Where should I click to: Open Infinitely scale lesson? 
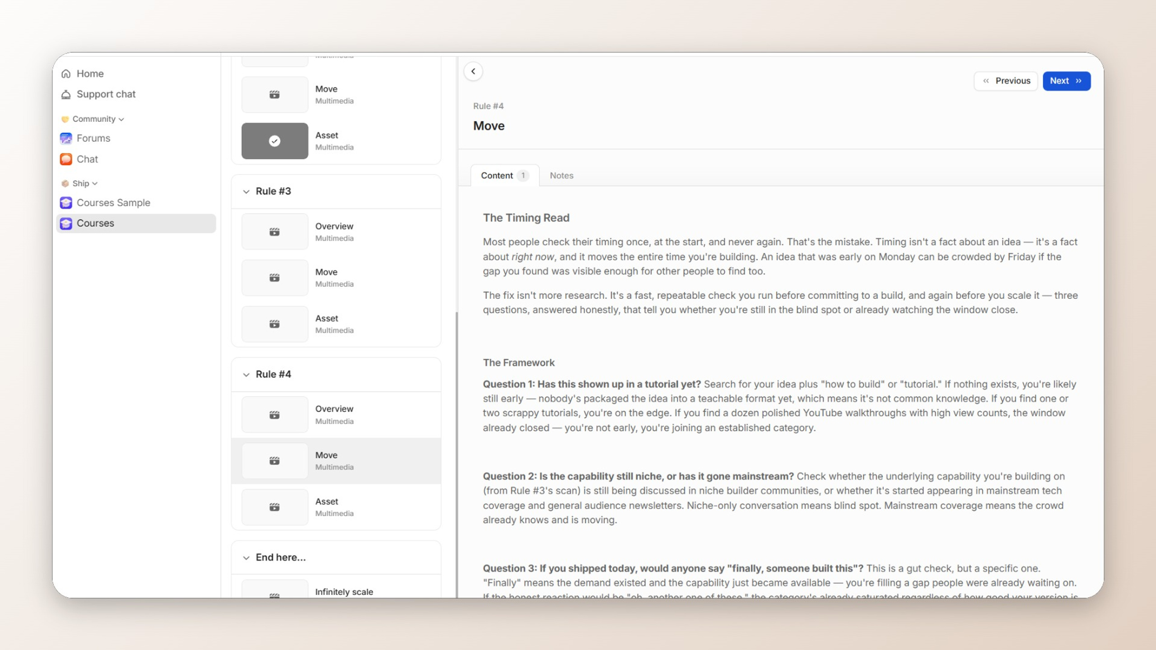[x=344, y=592]
